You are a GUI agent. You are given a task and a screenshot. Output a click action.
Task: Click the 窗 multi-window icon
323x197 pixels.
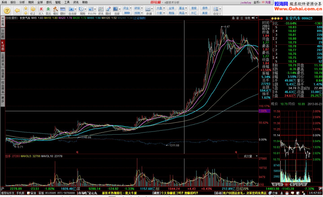click(238, 18)
